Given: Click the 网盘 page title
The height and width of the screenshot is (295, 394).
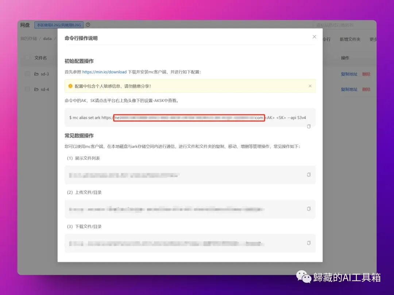Looking at the screenshot, I should [x=25, y=25].
